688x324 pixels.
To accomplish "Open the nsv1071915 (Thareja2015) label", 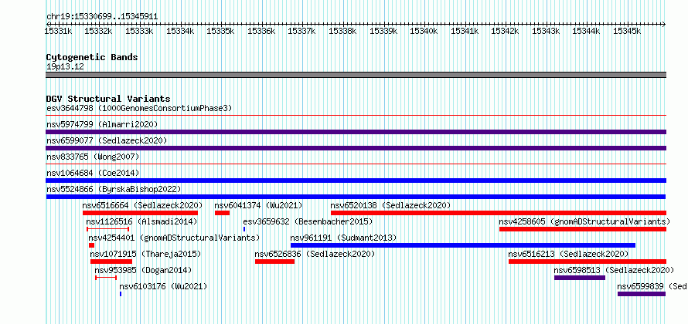I will pos(145,254).
